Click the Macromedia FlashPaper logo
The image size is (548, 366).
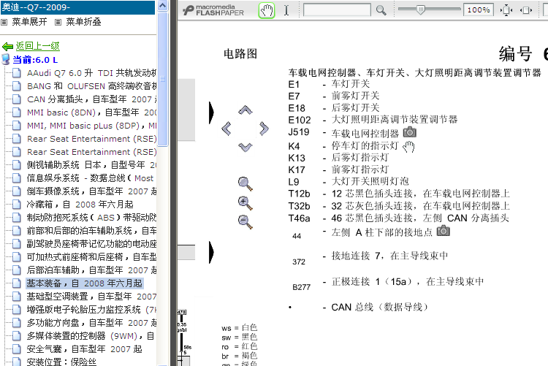213,10
